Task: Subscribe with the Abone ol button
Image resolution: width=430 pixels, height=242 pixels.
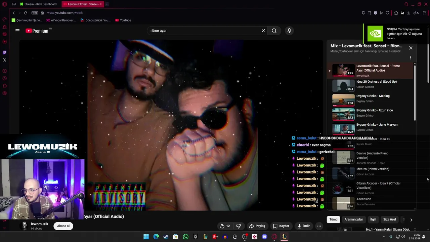Action: (63, 226)
